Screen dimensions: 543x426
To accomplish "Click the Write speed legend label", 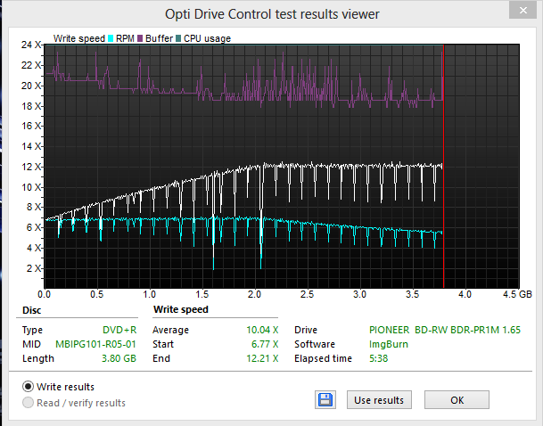I will [x=79, y=38].
